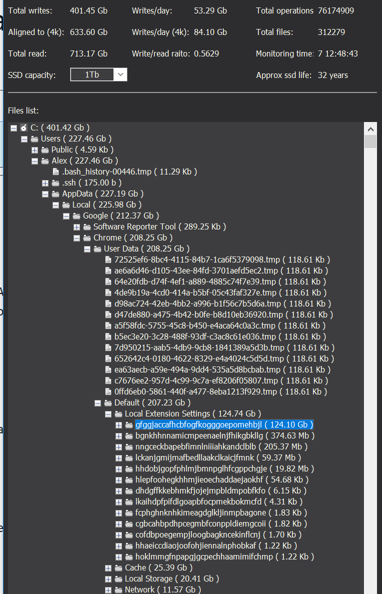Select the c7676ee2-957d-4c99 tmp file row

tap(221, 380)
